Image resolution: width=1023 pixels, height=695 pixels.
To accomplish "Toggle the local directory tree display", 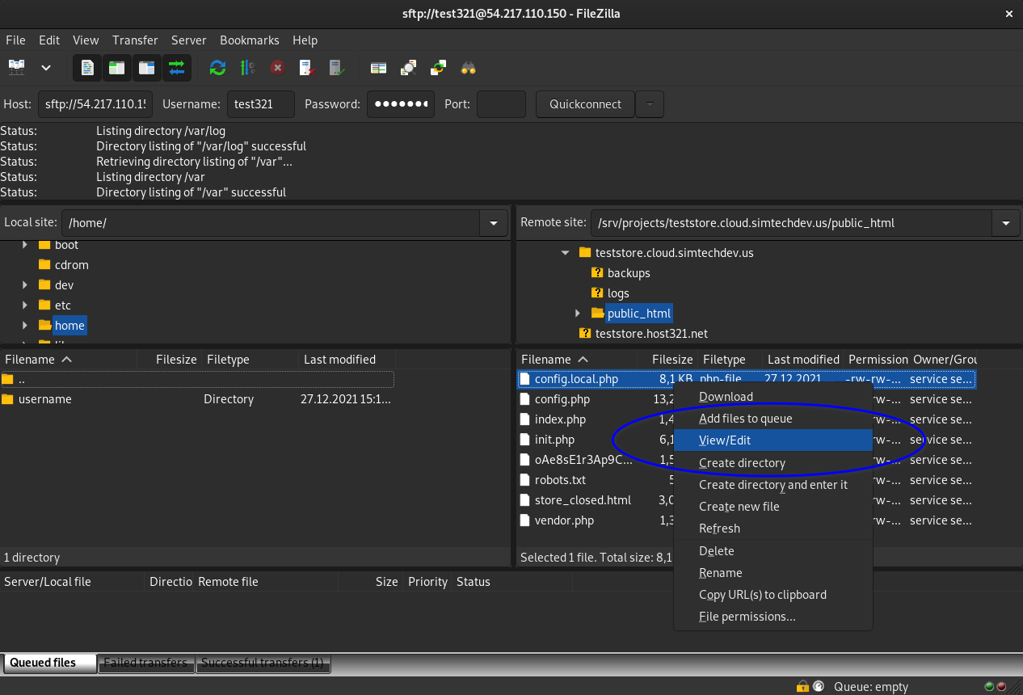I will pyautogui.click(x=117, y=68).
